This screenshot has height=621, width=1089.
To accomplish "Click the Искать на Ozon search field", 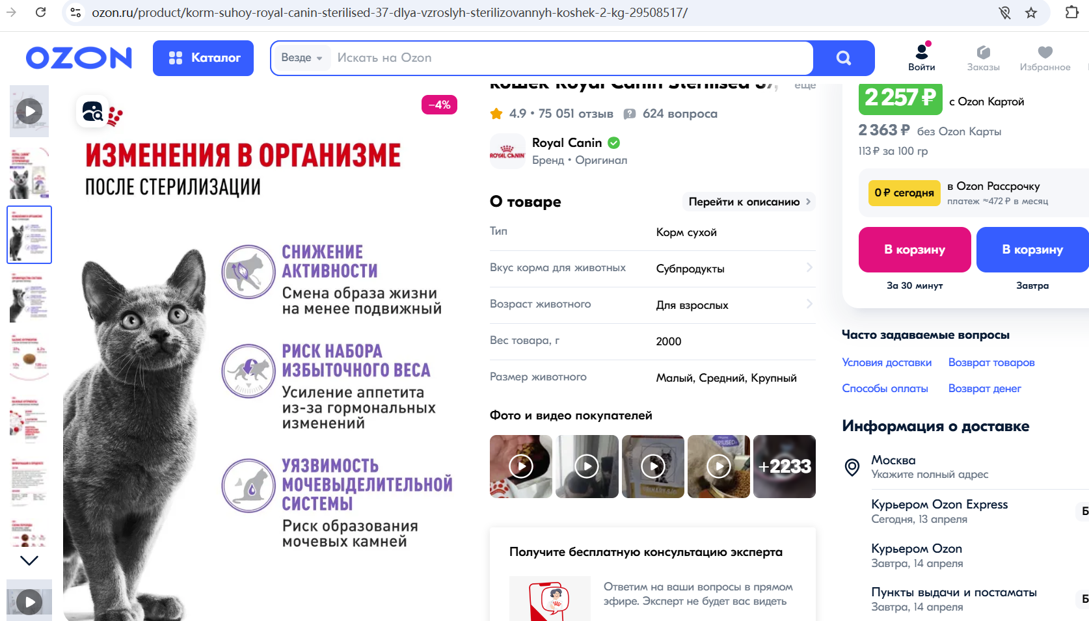I will pos(572,58).
